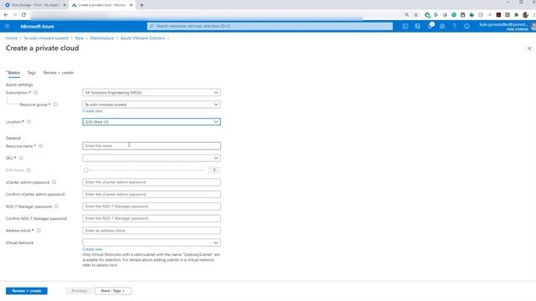Open the 'here' details link
Viewport: 536px width, 301px height.
tap(113, 265)
